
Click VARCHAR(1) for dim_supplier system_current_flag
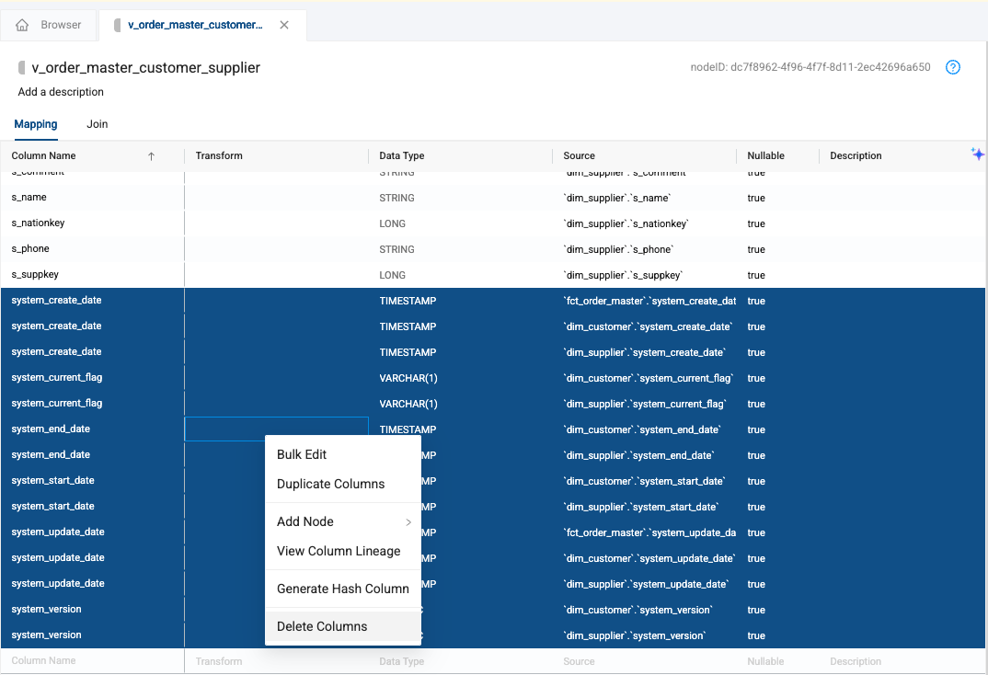click(x=408, y=405)
